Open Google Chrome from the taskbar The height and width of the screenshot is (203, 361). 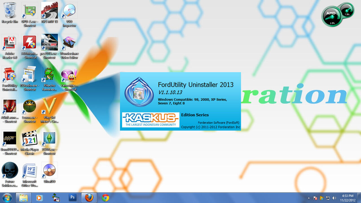pos(105,198)
